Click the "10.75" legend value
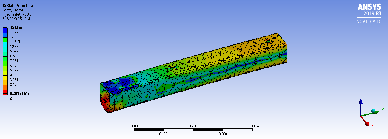This screenshot has height=139, width=388. 14,47
